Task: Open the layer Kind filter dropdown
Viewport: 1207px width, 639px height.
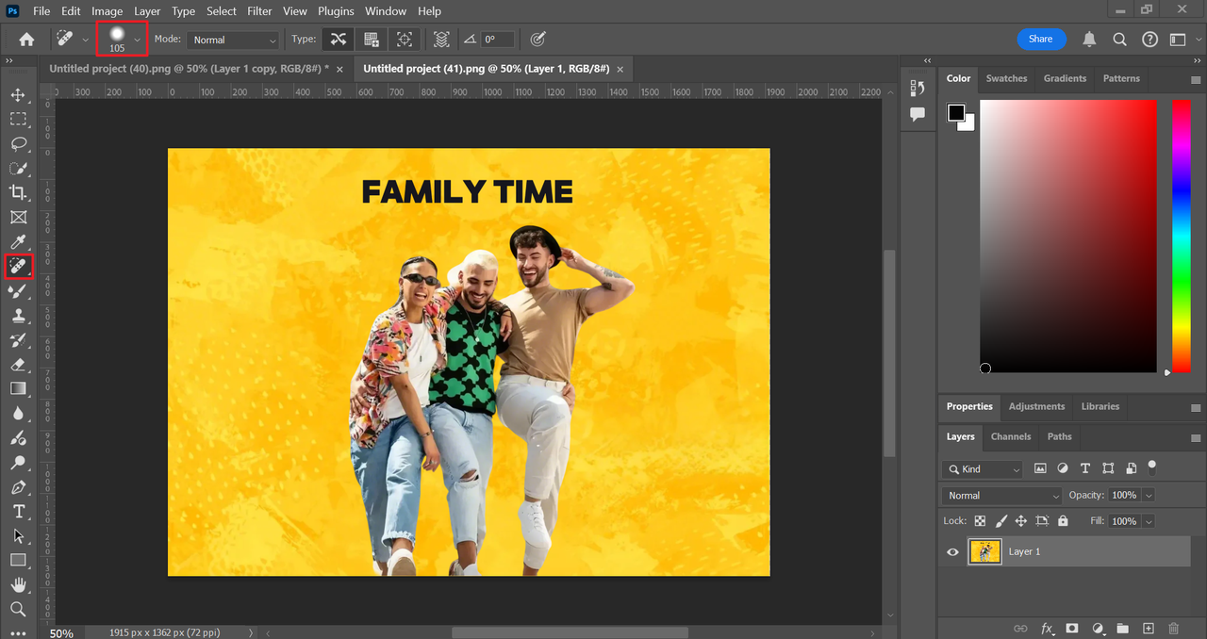Action: click(984, 468)
